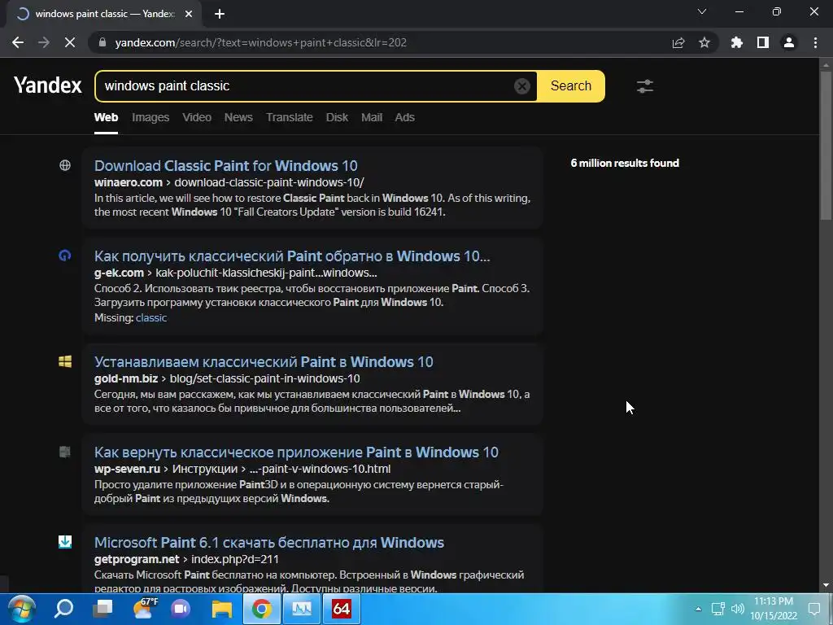Open the Ads tab

405,117
